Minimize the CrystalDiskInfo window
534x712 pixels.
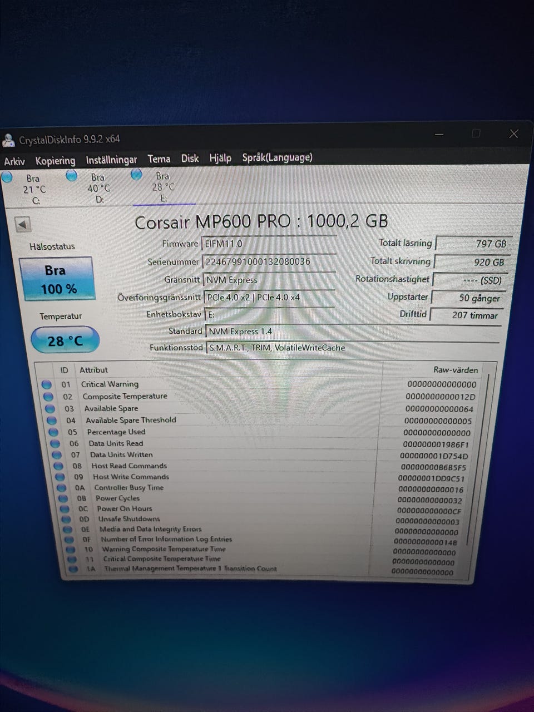click(439, 134)
